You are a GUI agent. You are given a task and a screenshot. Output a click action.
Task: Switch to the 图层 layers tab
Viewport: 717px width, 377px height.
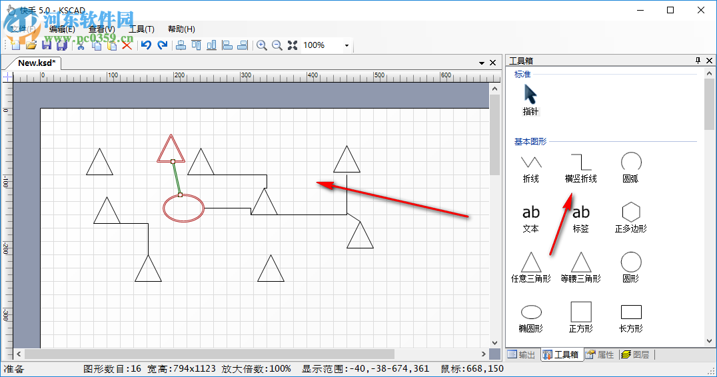(636, 354)
